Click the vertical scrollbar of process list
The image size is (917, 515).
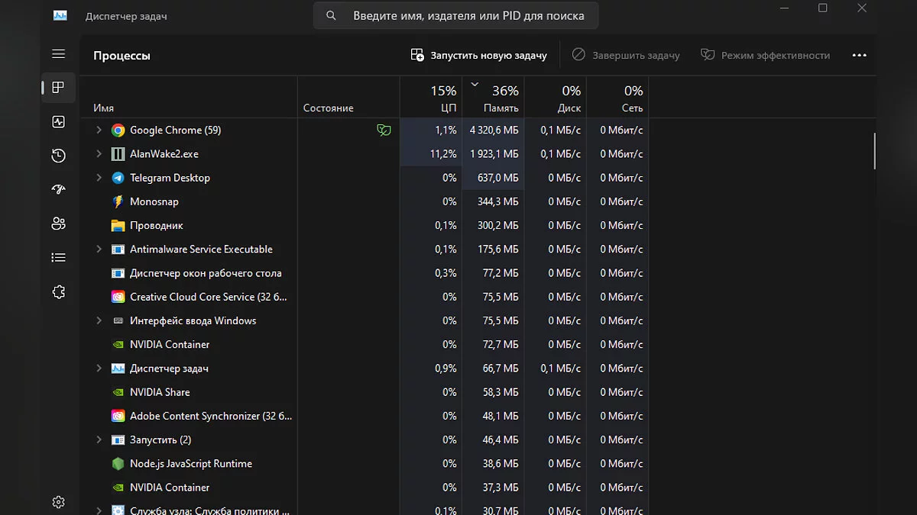point(874,151)
